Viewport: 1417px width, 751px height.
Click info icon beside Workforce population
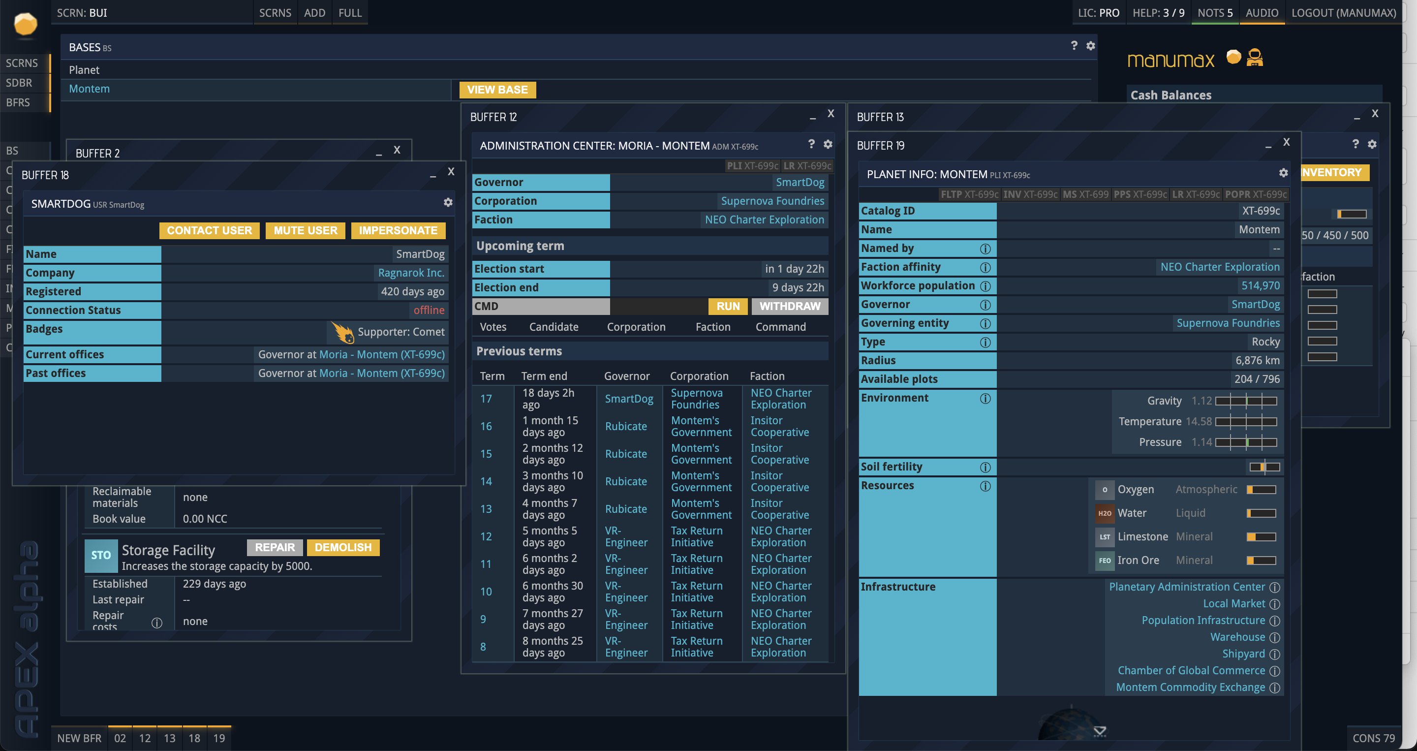click(985, 286)
